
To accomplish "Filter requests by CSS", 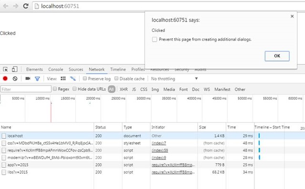I will (x=144, y=90).
